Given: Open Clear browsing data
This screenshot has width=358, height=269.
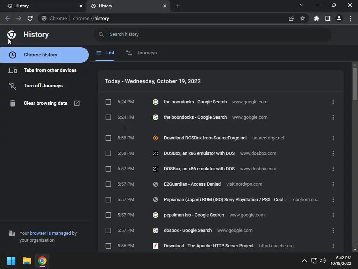Looking at the screenshot, I should 44,103.
